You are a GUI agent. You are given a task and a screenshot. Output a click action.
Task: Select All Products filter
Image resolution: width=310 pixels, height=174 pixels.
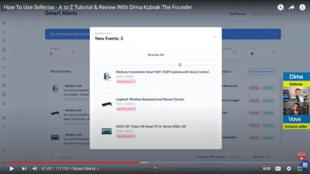click(236, 157)
